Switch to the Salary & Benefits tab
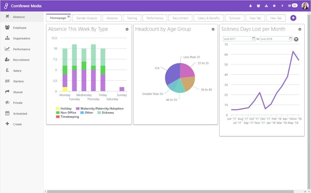 click(x=209, y=18)
